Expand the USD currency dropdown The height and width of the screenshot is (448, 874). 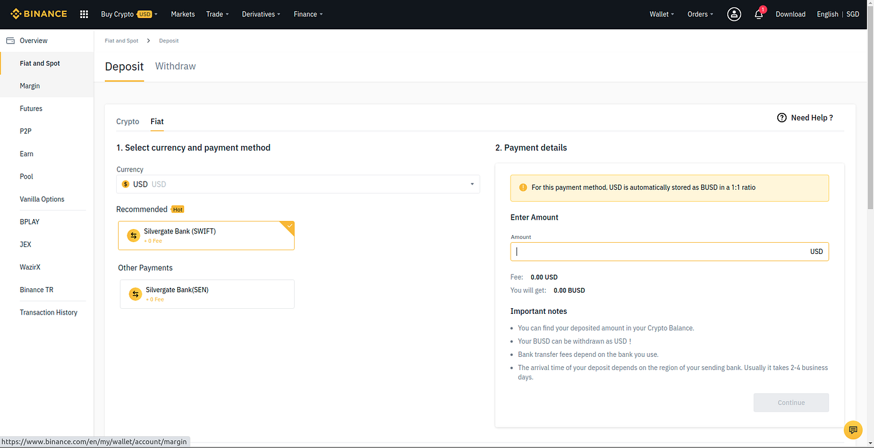pyautogui.click(x=298, y=184)
